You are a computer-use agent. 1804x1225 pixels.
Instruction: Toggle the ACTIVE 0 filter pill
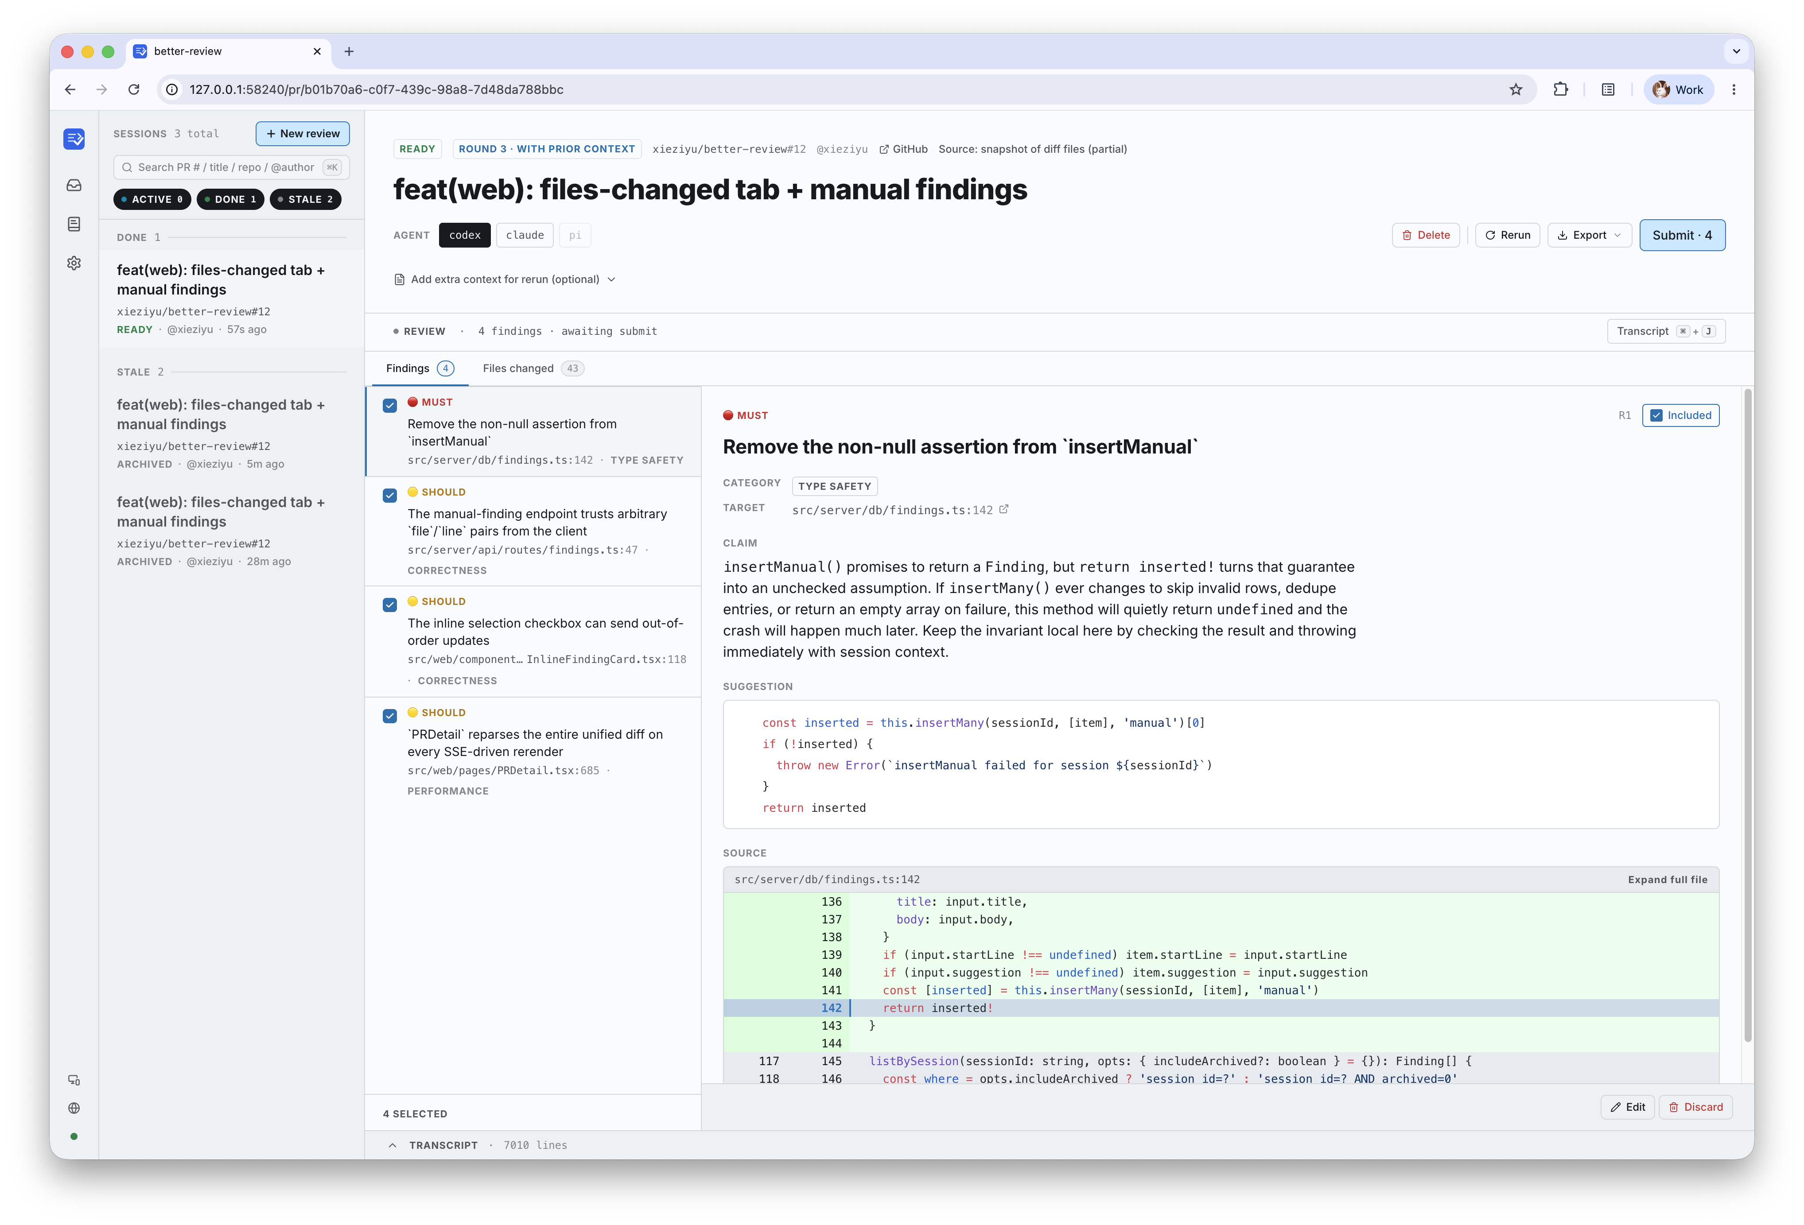(152, 199)
